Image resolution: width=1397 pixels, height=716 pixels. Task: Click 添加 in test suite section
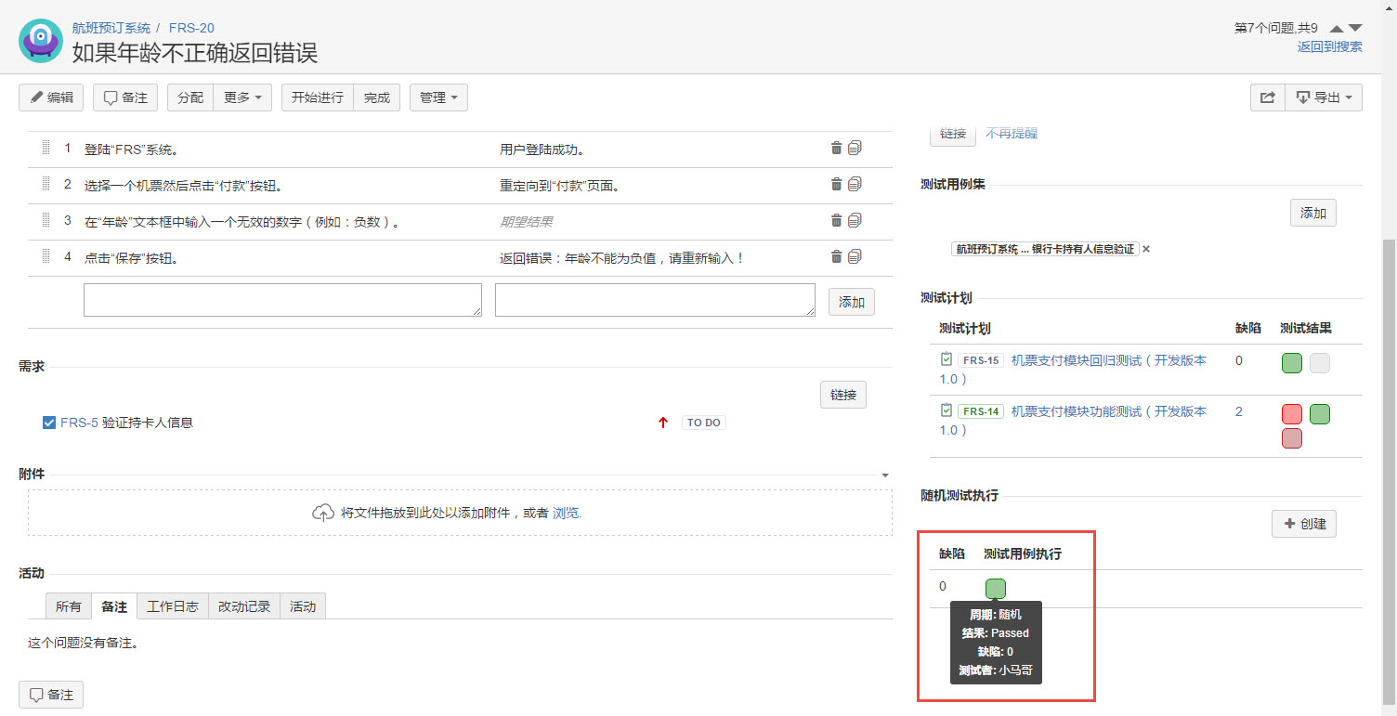(x=1313, y=213)
